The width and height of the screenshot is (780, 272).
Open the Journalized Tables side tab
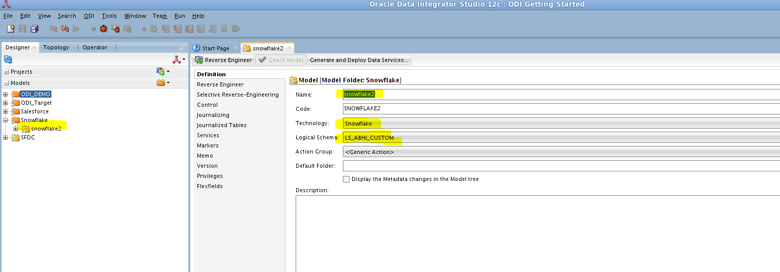[x=222, y=125]
